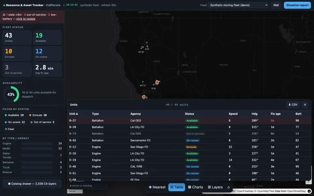Sort the table by Speed column
The width and height of the screenshot is (314, 196).
[233, 114]
